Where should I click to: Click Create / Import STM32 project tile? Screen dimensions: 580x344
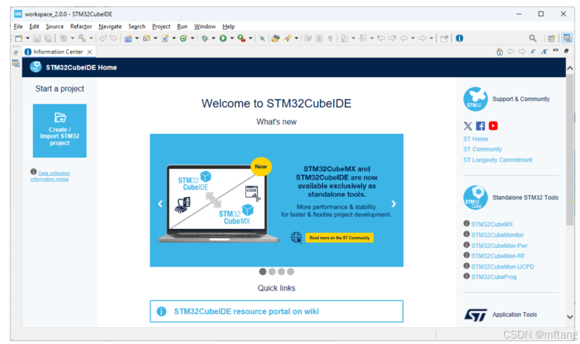[x=59, y=131]
